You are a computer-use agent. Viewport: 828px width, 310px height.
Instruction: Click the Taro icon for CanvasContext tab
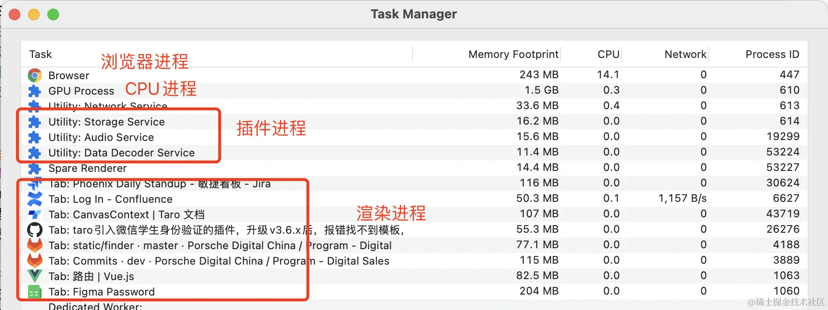point(34,214)
